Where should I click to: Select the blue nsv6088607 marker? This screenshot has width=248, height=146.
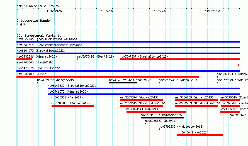pyautogui.click(x=230, y=118)
